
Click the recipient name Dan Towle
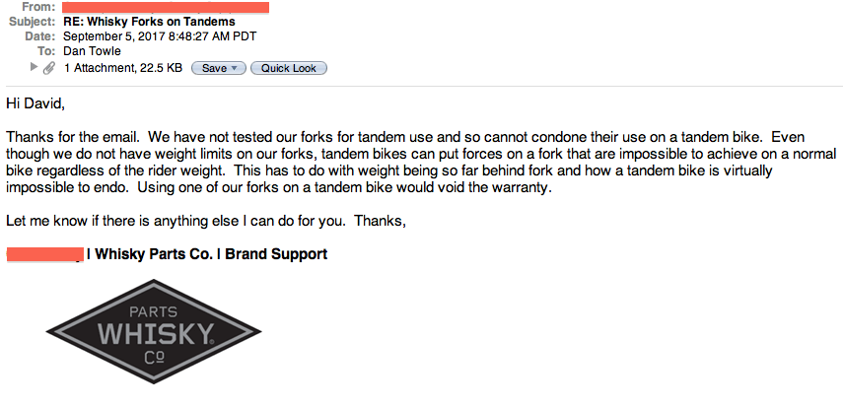[x=92, y=51]
